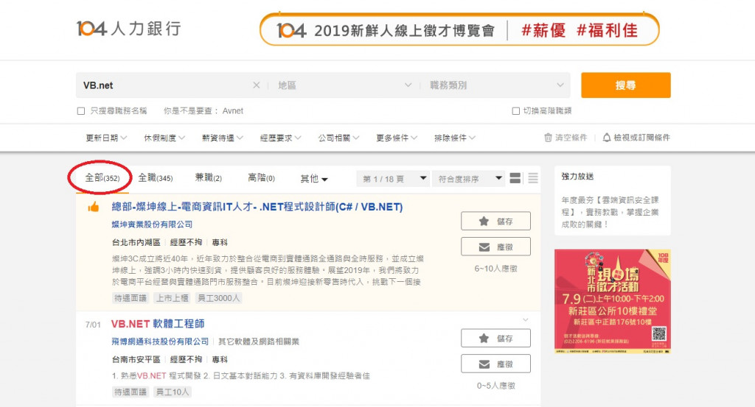Open the 2019新鮮人線上徵才博覽會 banner
Viewport: 755px width, 407px height.
pos(459,29)
